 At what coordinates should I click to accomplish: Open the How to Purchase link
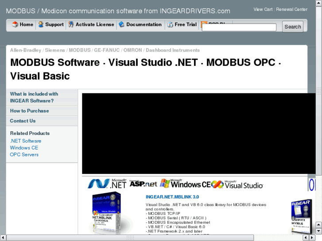[30, 111]
